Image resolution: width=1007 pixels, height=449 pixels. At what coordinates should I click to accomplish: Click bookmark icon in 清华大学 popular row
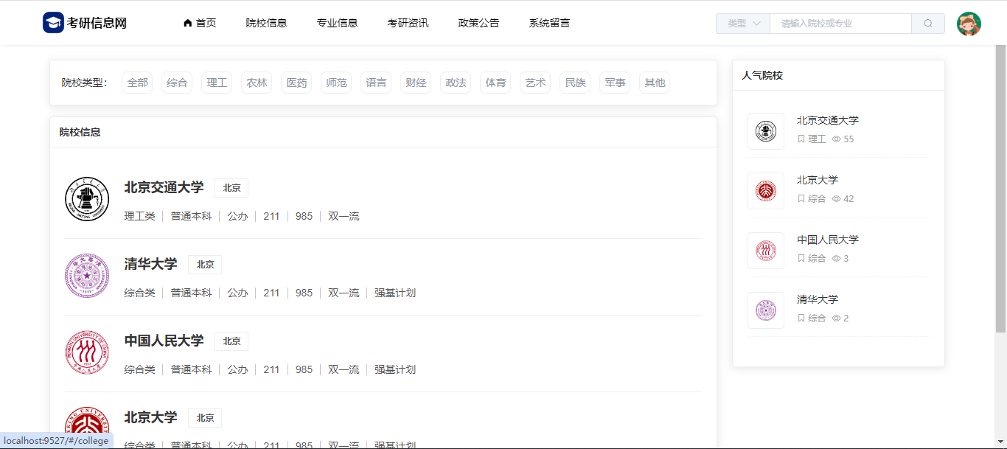[801, 319]
